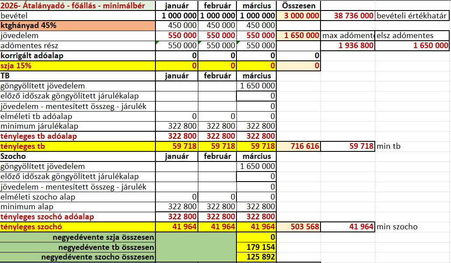Screen dimensions: 451x263
Task: Click the 'bevételi értékhatár' label cell
Action: pyautogui.click(x=412, y=15)
